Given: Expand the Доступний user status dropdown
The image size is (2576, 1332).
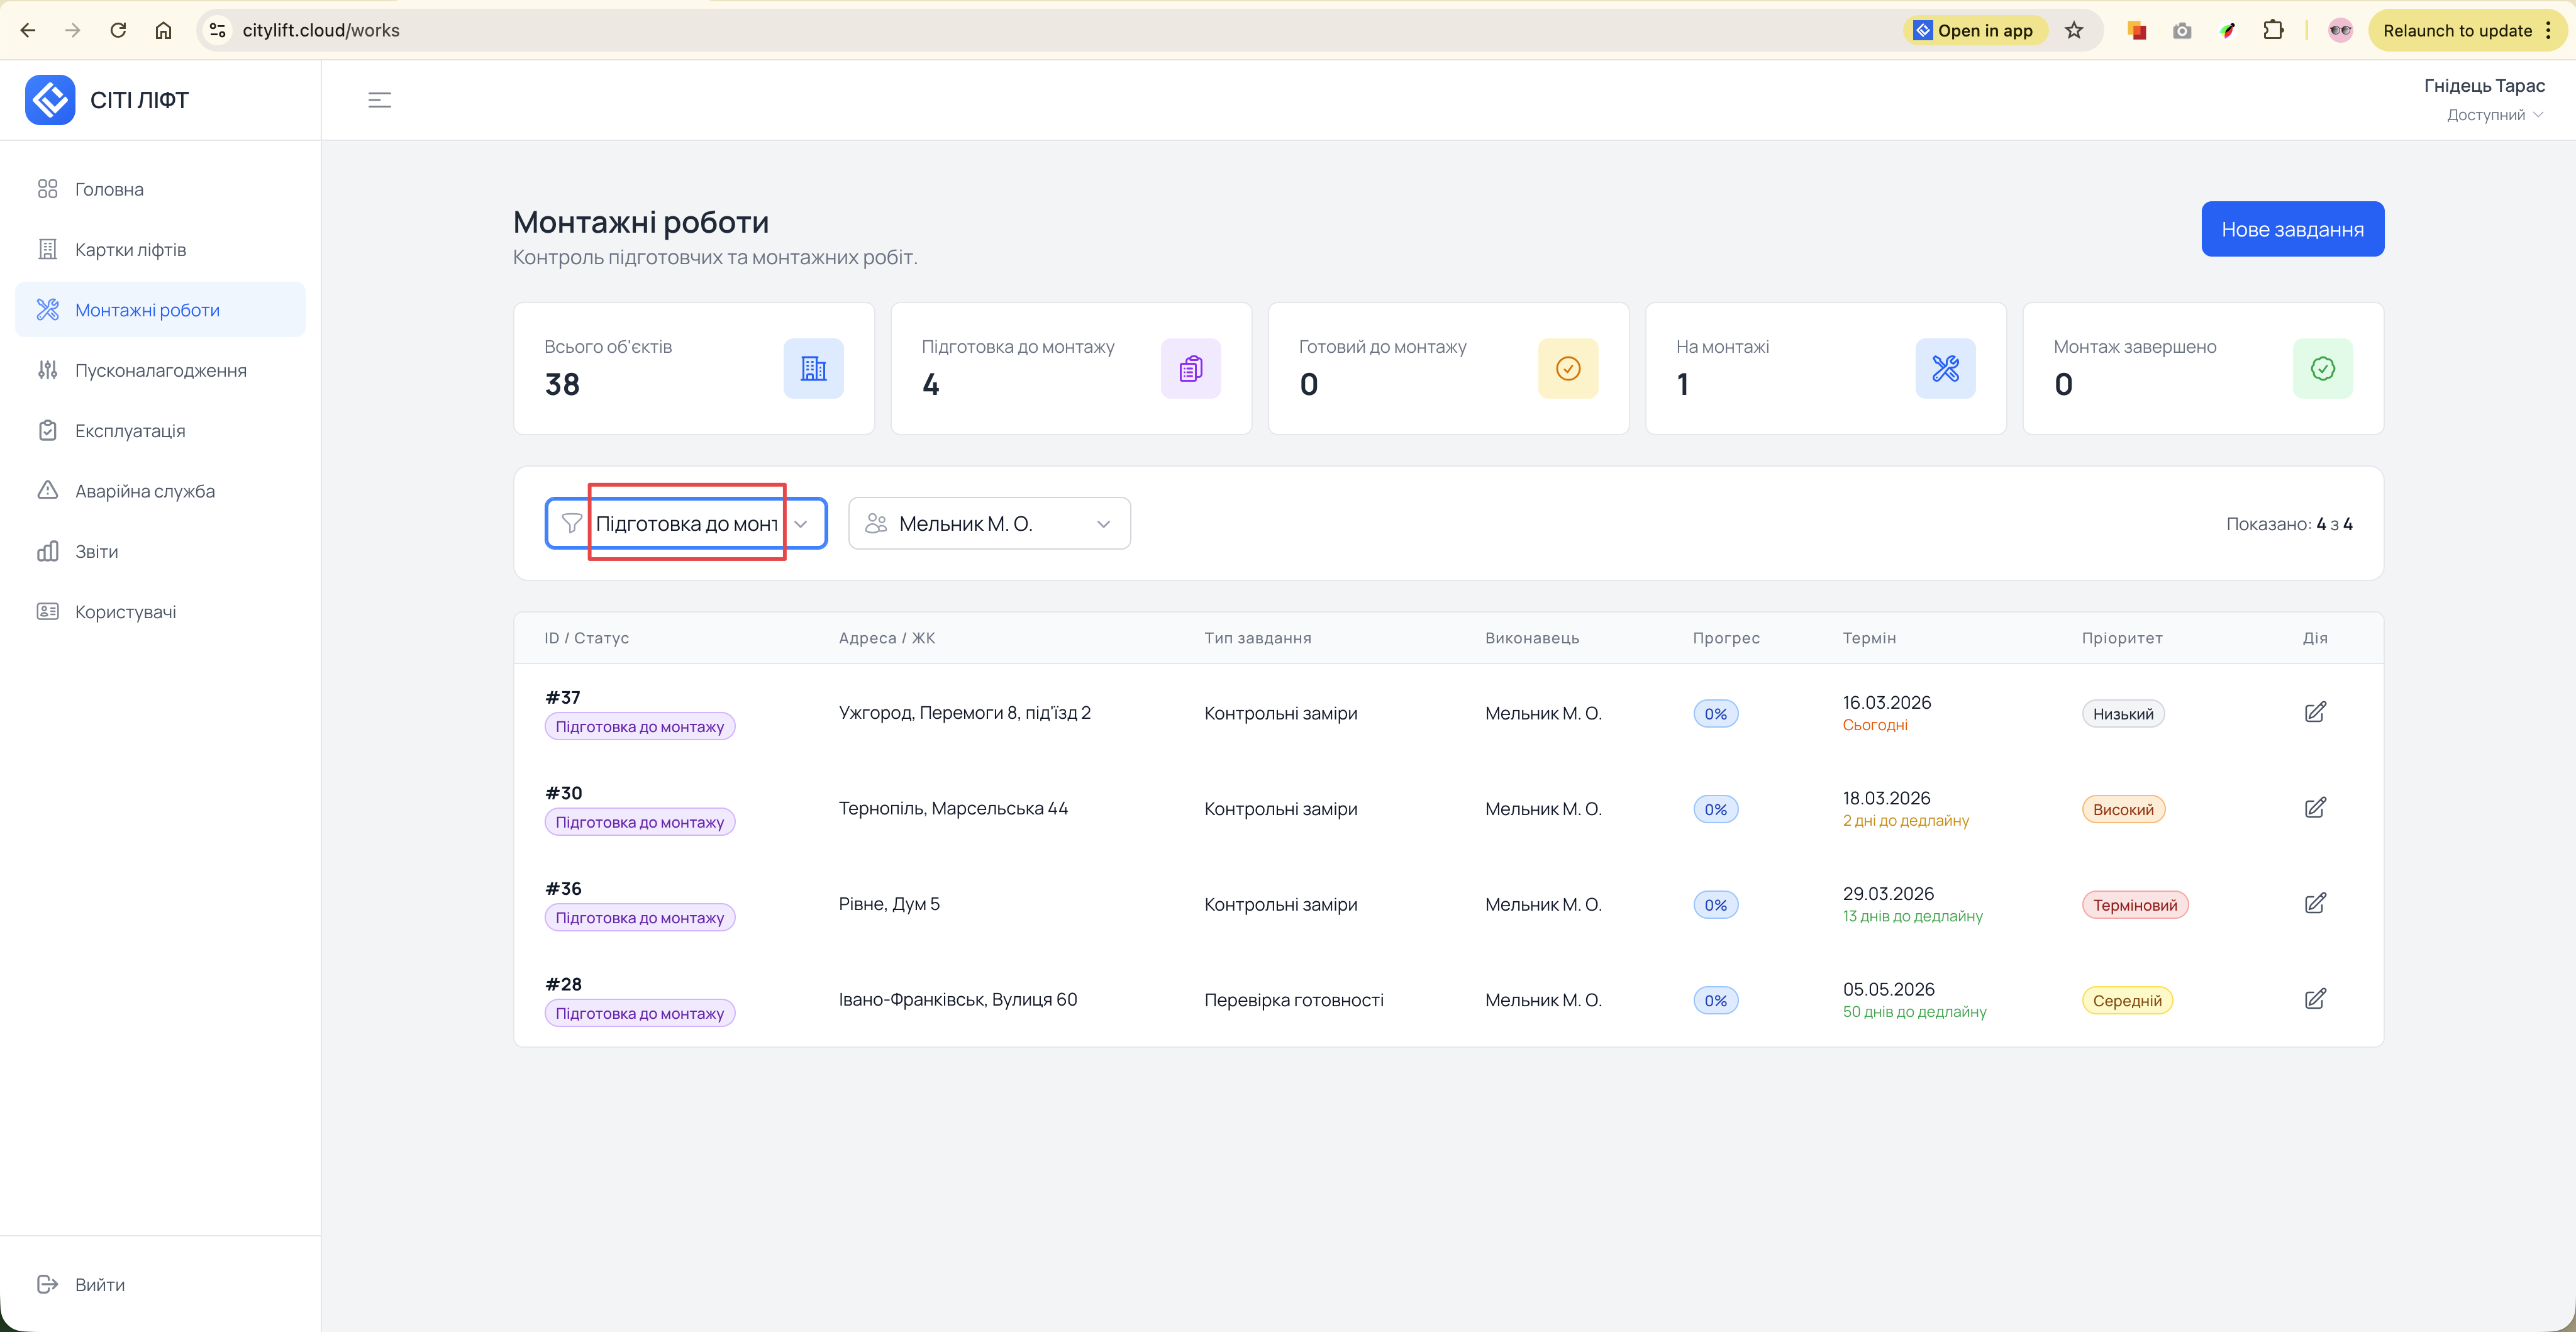Looking at the screenshot, I should pos(2494,115).
